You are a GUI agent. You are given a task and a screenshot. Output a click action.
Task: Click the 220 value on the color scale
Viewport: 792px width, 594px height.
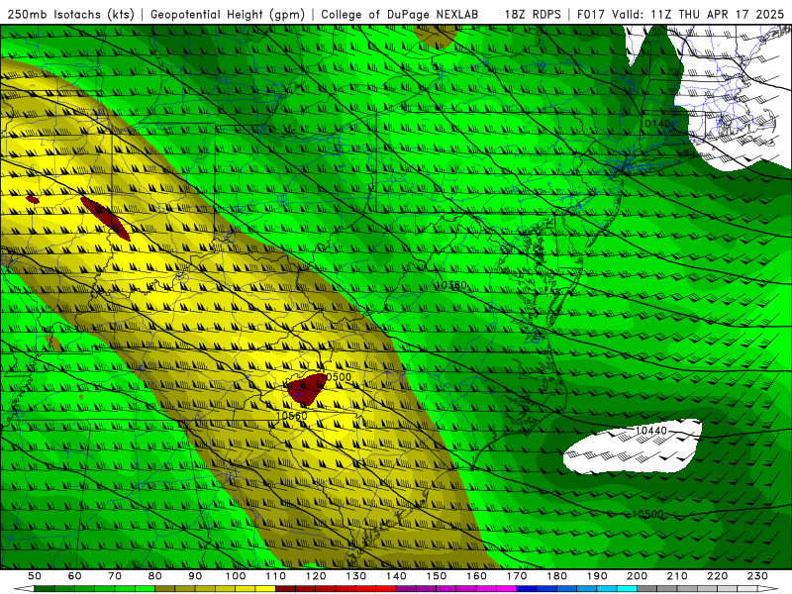click(717, 576)
